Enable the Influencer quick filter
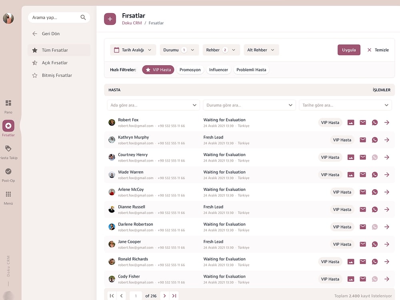Image resolution: width=400 pixels, height=300 pixels. coord(219,70)
